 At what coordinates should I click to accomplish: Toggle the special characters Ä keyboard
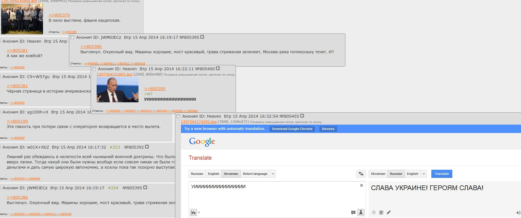[x=361, y=212]
